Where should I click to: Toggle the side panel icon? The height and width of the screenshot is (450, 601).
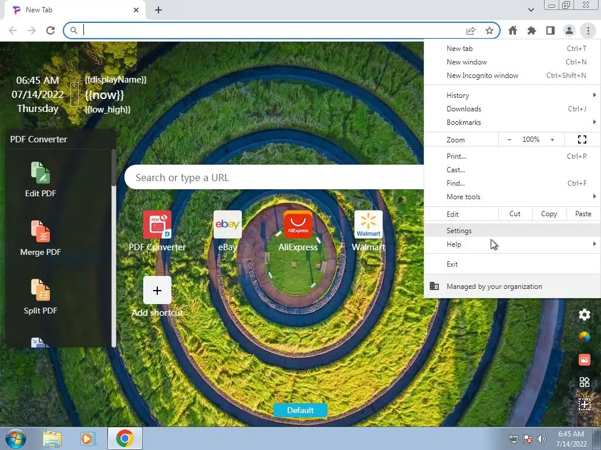pyautogui.click(x=551, y=30)
